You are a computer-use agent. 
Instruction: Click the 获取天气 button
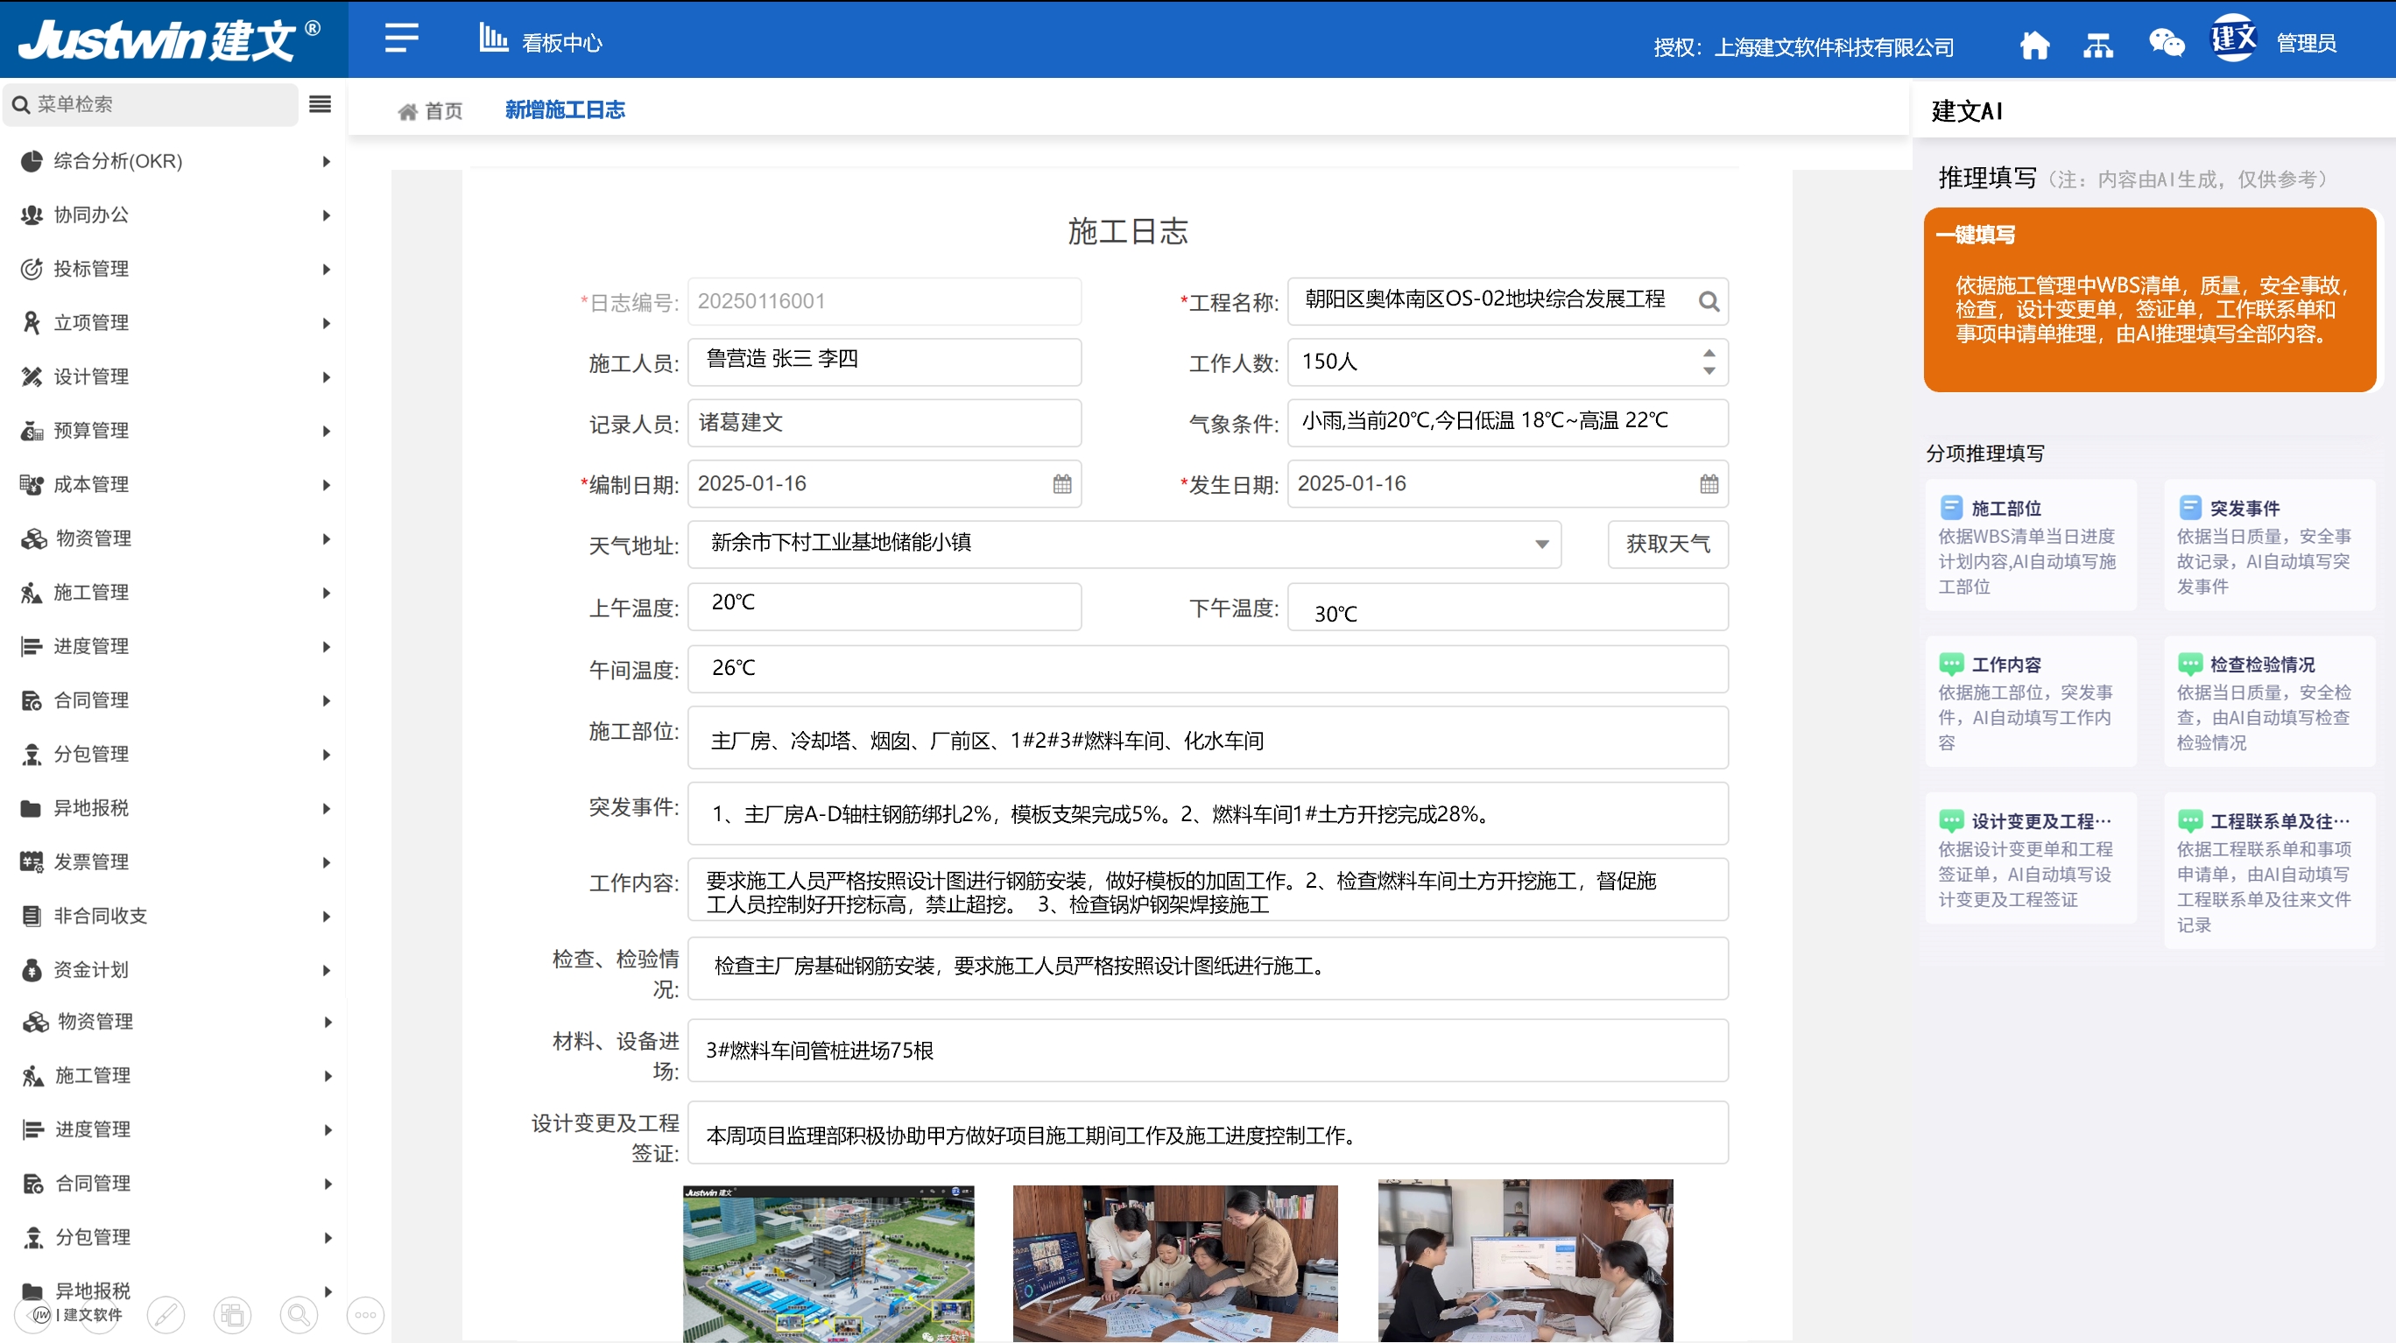point(1667,544)
